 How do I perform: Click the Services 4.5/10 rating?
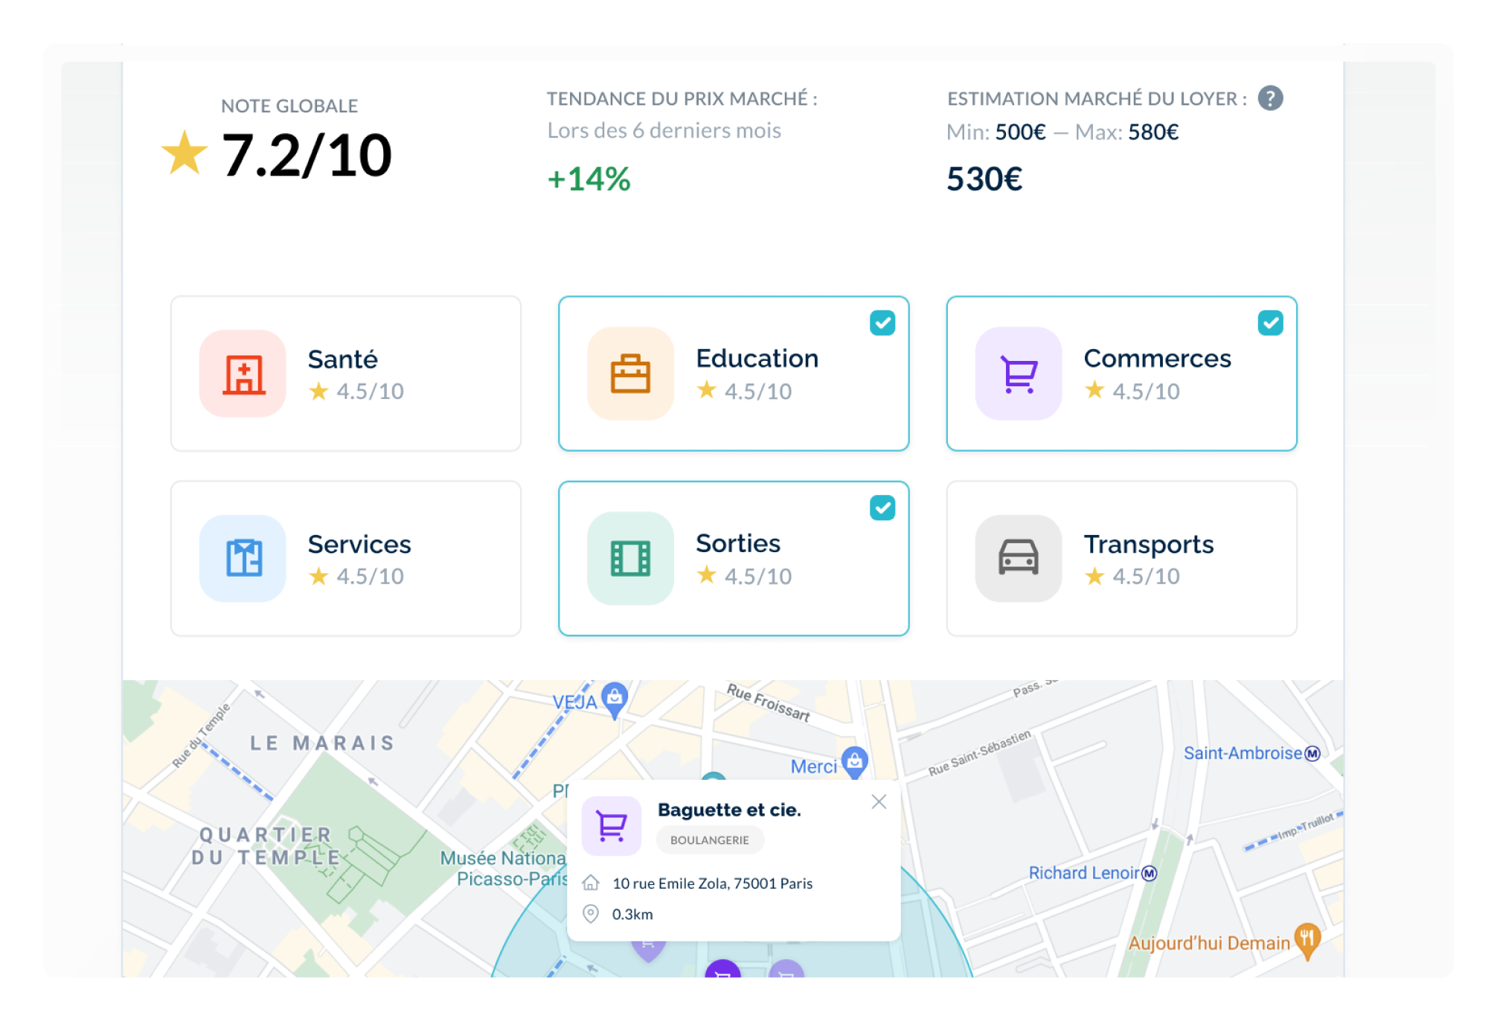[356, 576]
